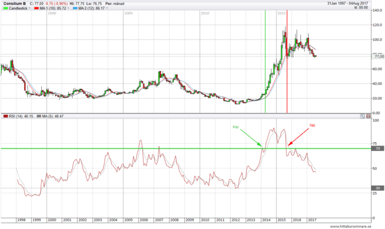Select the Candlestick legend label
This screenshot has width=385, height=229.
pyautogui.click(x=18, y=8)
